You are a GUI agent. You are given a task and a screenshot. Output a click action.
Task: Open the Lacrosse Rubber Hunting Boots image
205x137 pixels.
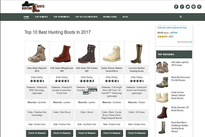(x=137, y=53)
